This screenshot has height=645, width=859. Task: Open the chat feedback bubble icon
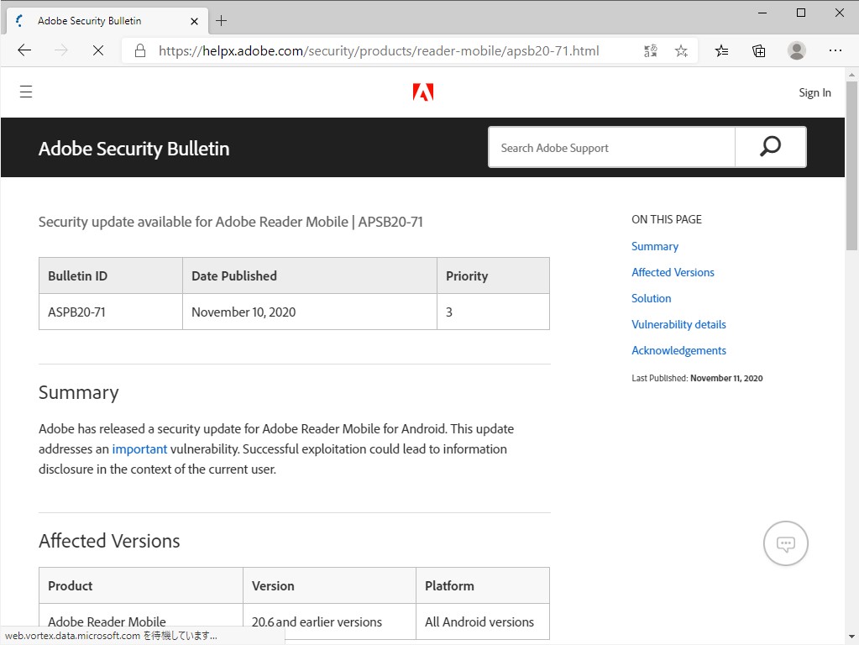coord(786,543)
